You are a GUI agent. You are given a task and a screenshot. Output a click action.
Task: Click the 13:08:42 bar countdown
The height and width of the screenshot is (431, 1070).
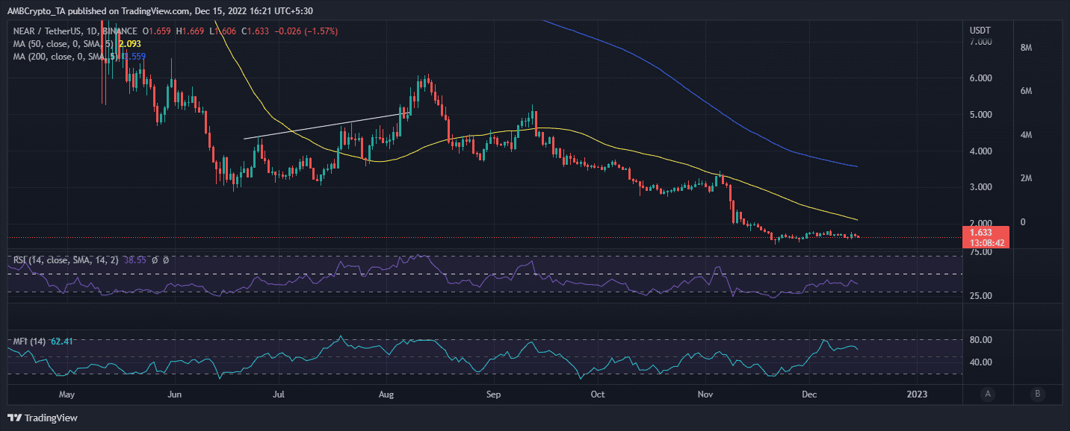[986, 242]
